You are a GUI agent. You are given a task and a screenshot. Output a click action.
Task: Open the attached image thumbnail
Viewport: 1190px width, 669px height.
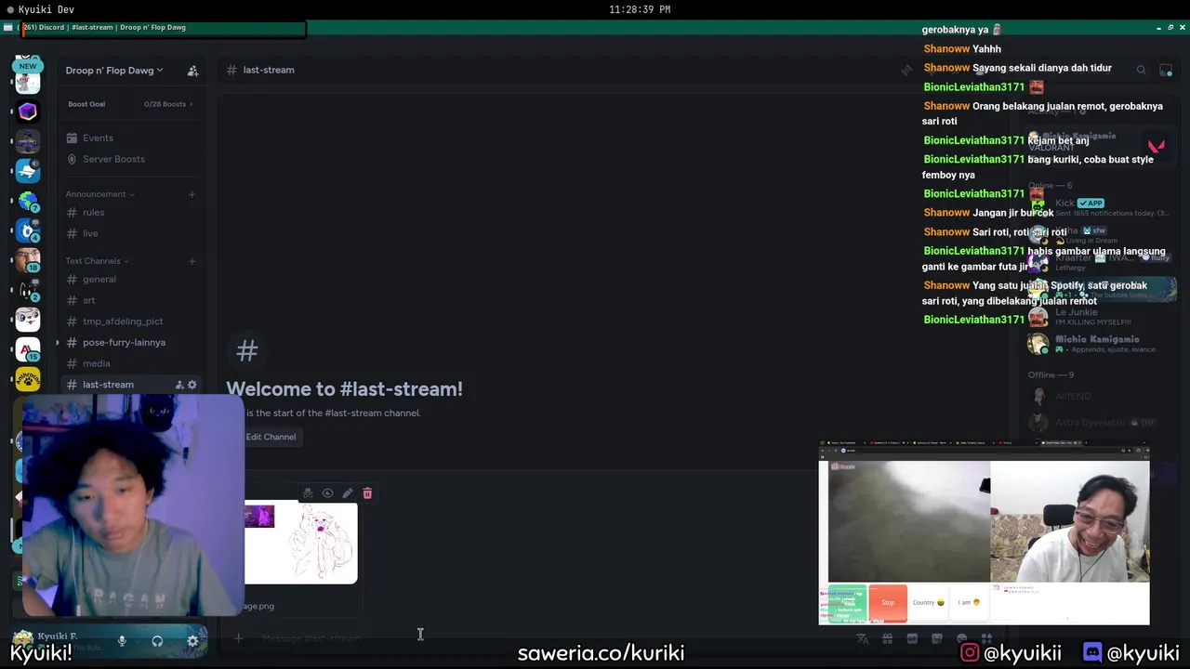300,544
